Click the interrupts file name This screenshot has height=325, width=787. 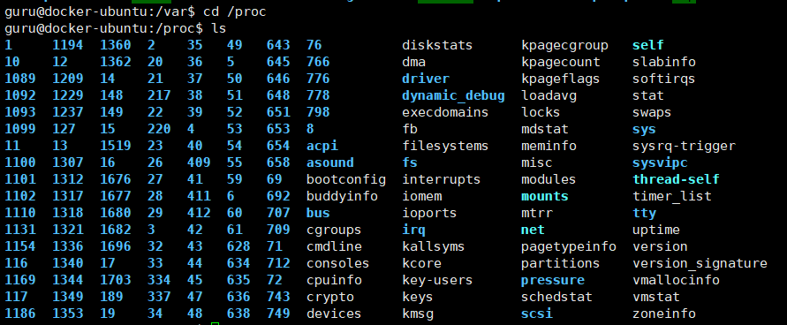point(441,180)
